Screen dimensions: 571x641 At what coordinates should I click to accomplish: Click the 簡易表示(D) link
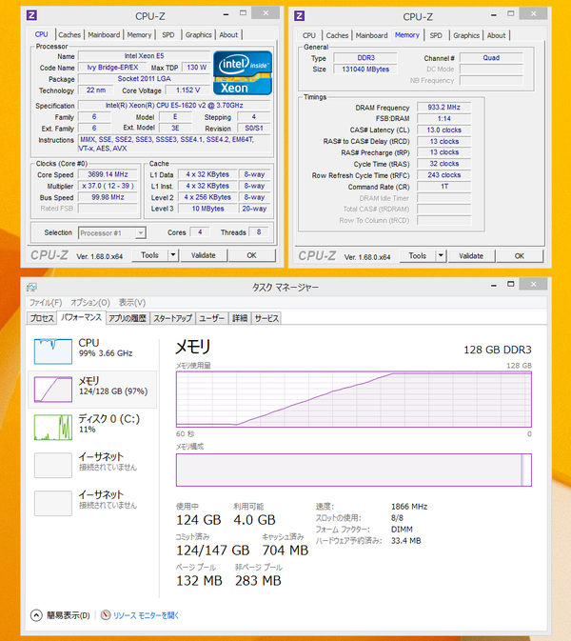point(68,615)
